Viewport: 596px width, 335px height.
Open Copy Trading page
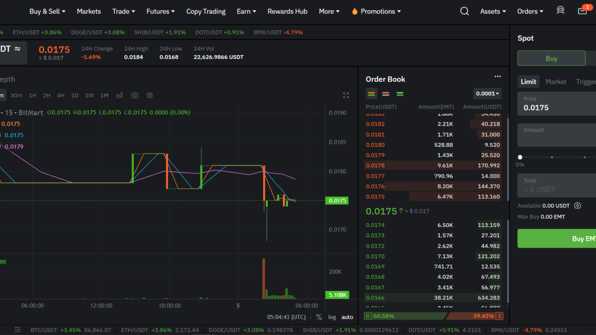[206, 11]
